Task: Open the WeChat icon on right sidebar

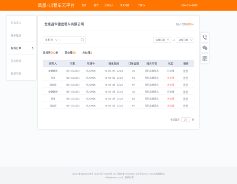Action: tap(205, 48)
